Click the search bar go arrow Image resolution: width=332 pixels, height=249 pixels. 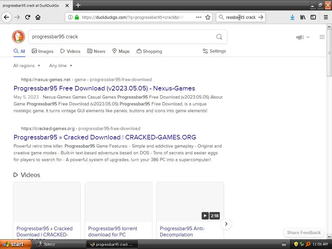tap(261, 17)
